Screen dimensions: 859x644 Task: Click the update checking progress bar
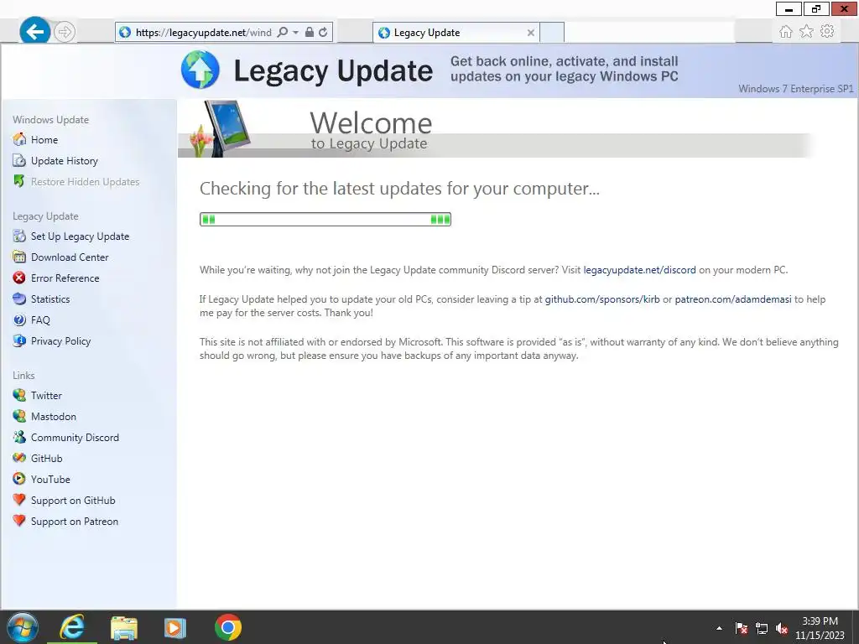coord(325,219)
